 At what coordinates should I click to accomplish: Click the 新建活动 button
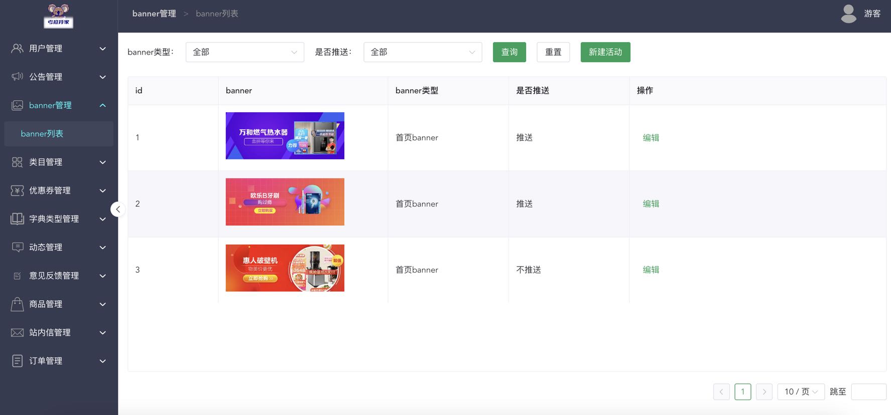pos(605,52)
